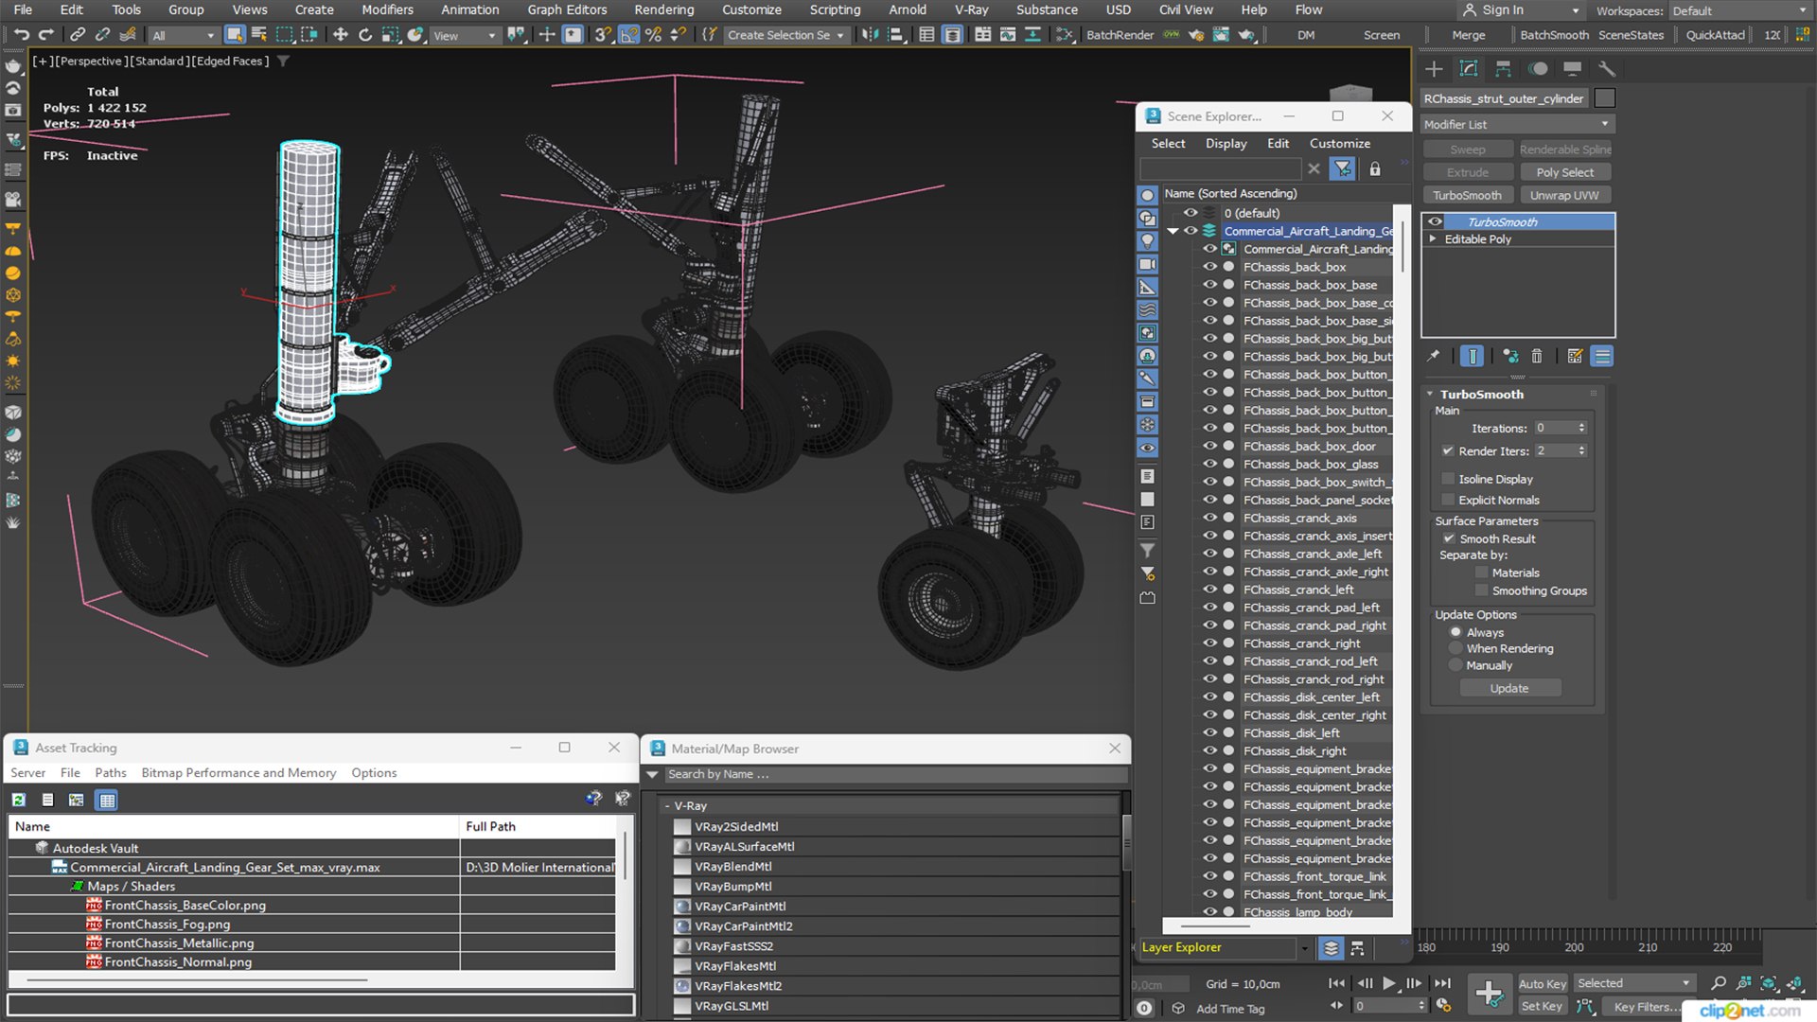1817x1022 pixels.
Task: Collapse the Commercial_Aircraft_Landing_Gear layer tree
Action: point(1173,231)
